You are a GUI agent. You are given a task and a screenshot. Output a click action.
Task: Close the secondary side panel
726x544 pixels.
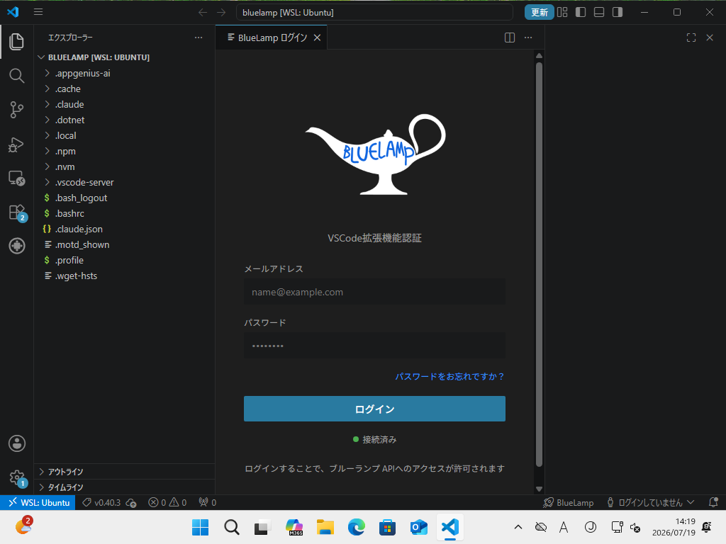(710, 38)
